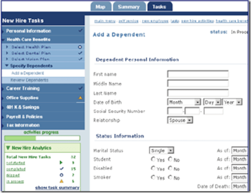Select No for Smoker
Viewport: 251px width, 193px height.
[x=170, y=177]
